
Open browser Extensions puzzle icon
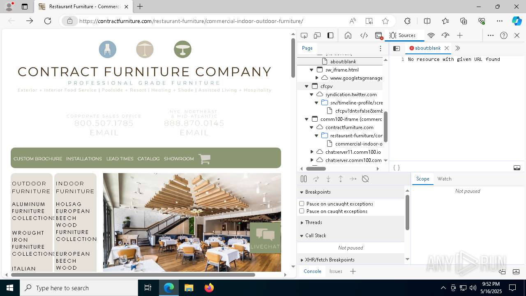tap(407, 21)
